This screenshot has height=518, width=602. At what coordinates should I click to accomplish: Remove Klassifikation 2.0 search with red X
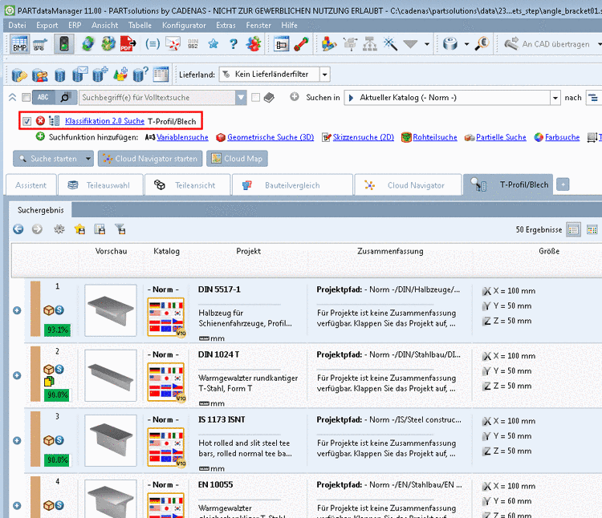[x=40, y=121]
